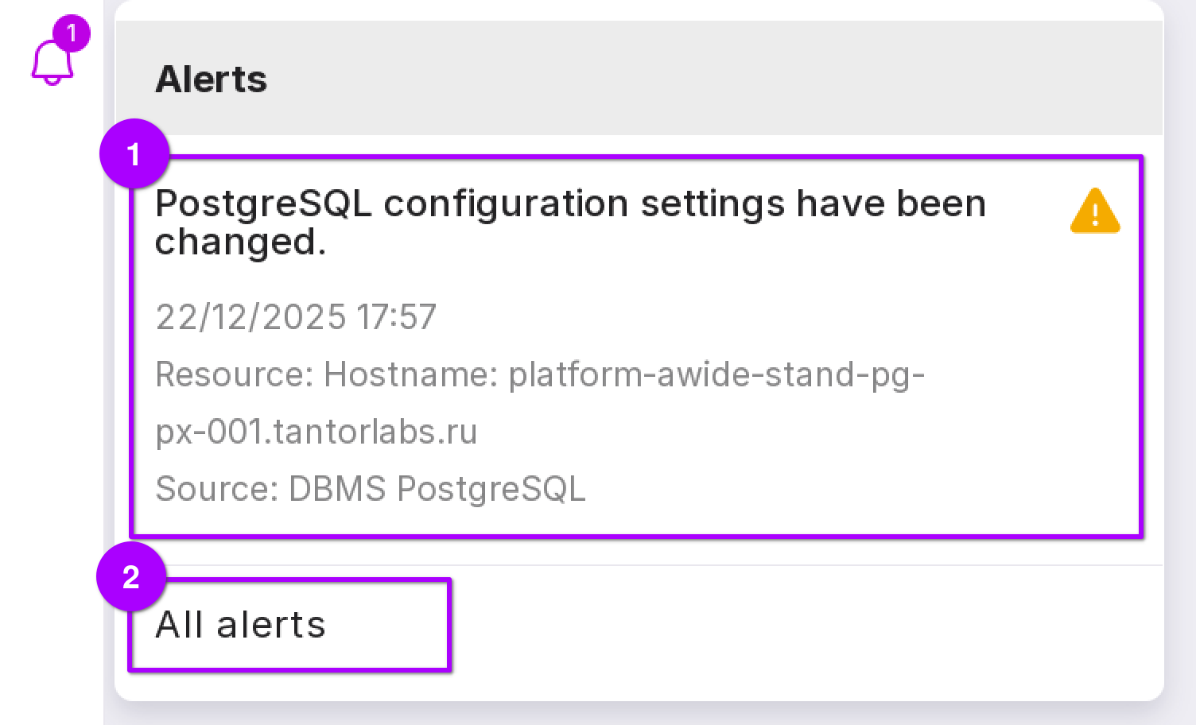Open the PostgreSQL configuration settings changed alert
The width and height of the screenshot is (1196, 725).
(x=569, y=204)
